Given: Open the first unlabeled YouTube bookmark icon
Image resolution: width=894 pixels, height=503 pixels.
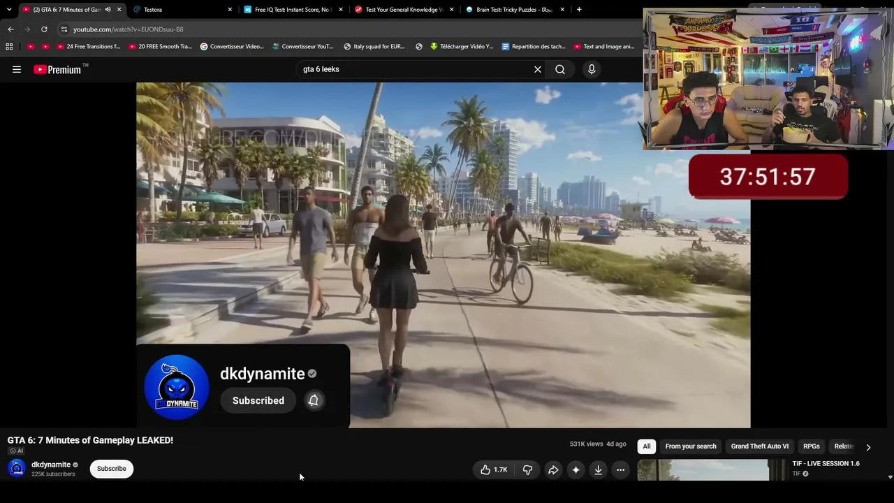Looking at the screenshot, I should (x=30, y=47).
